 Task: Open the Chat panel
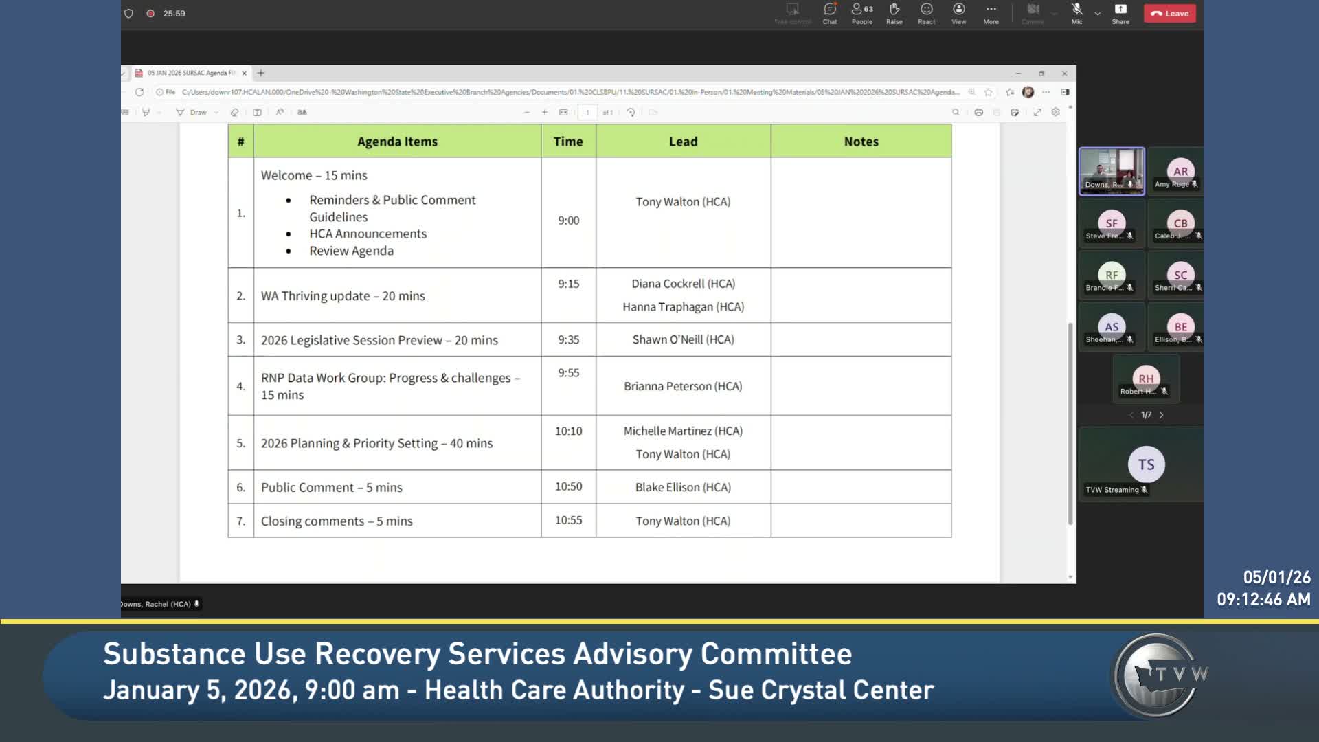830,13
